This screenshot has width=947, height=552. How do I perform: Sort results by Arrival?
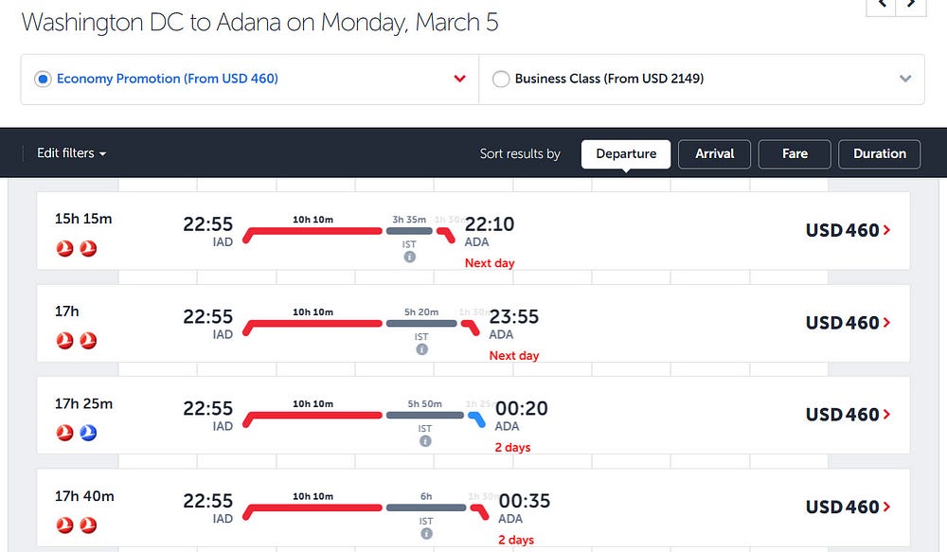pyautogui.click(x=715, y=153)
